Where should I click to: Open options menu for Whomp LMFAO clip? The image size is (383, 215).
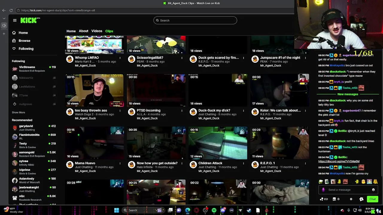point(120,58)
